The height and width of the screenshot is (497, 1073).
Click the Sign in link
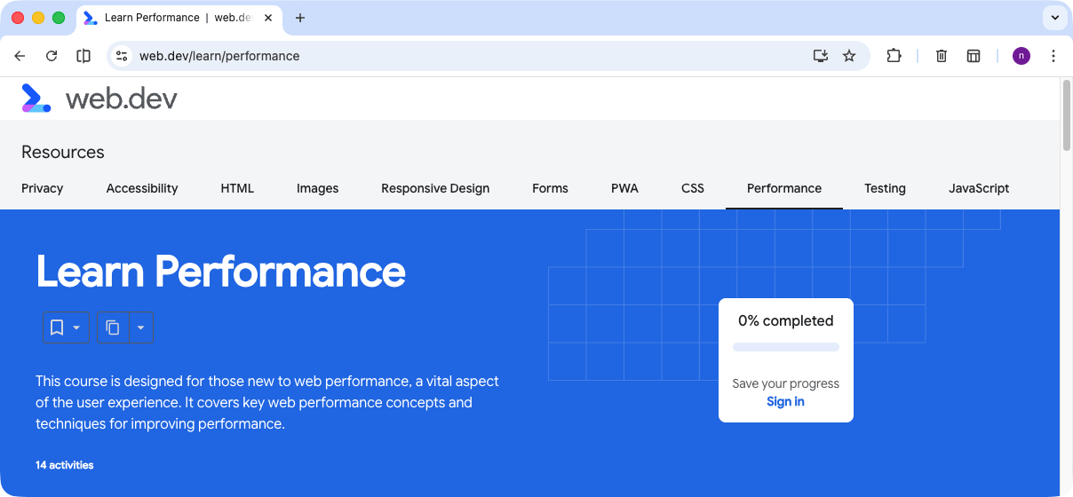785,402
